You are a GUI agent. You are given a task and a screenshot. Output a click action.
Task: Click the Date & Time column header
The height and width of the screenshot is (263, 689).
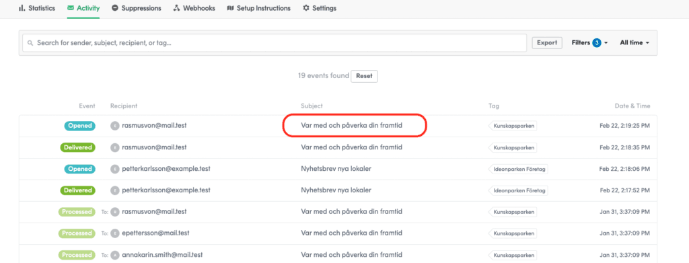pyautogui.click(x=632, y=106)
